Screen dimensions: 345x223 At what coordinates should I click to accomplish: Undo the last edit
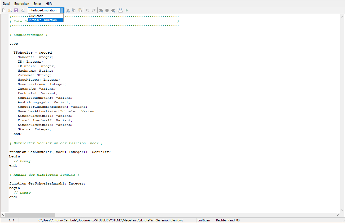pos(88,10)
